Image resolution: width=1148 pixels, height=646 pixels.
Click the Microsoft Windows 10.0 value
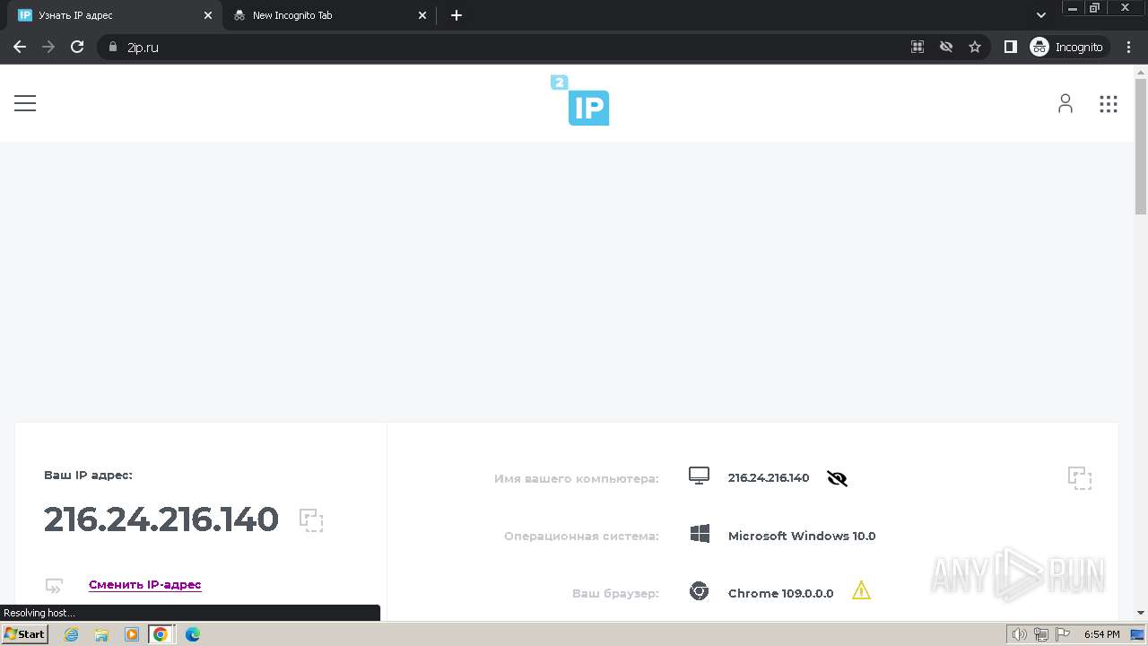pos(802,536)
